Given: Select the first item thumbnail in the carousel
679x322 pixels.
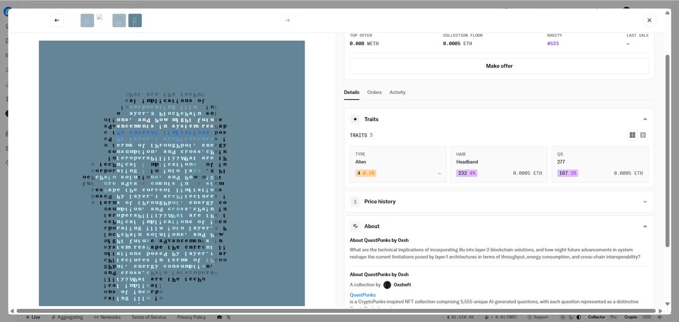Looking at the screenshot, I should 87,21.
